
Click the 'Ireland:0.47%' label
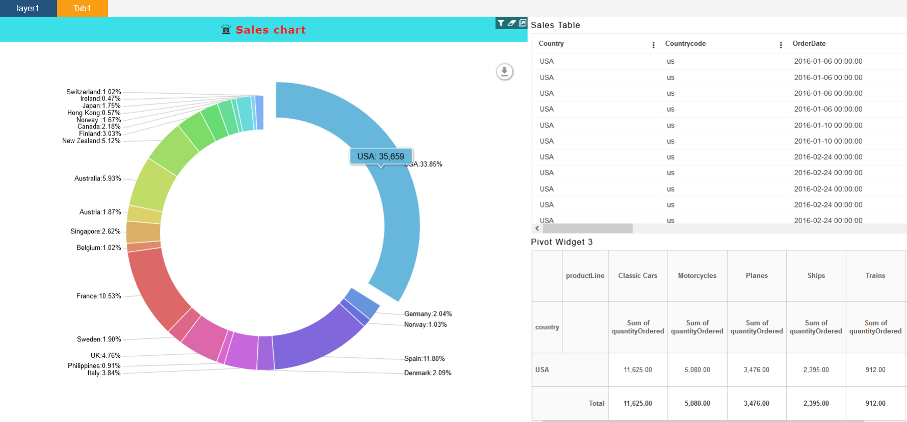[x=100, y=99]
